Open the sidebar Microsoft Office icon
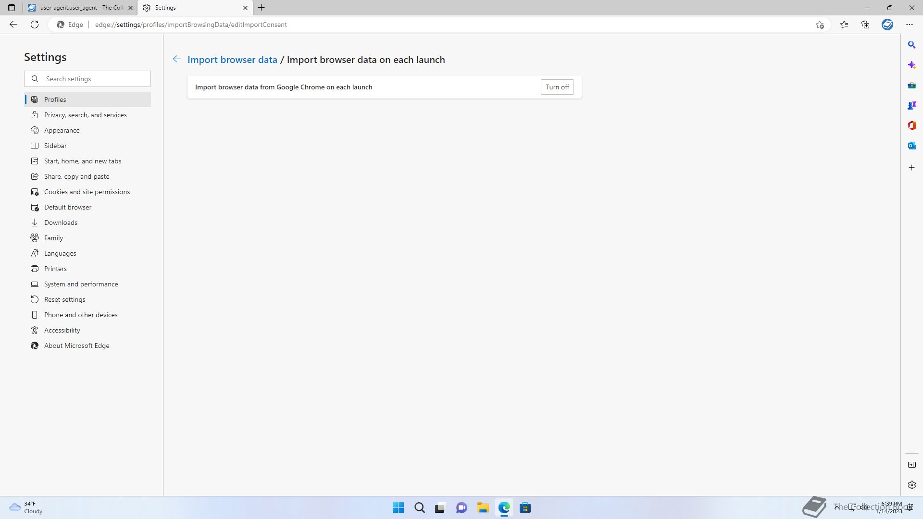This screenshot has width=923, height=519. (x=912, y=125)
